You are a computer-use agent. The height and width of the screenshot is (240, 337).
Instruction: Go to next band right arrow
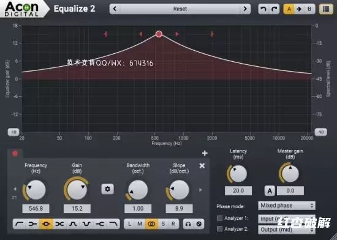200,190
